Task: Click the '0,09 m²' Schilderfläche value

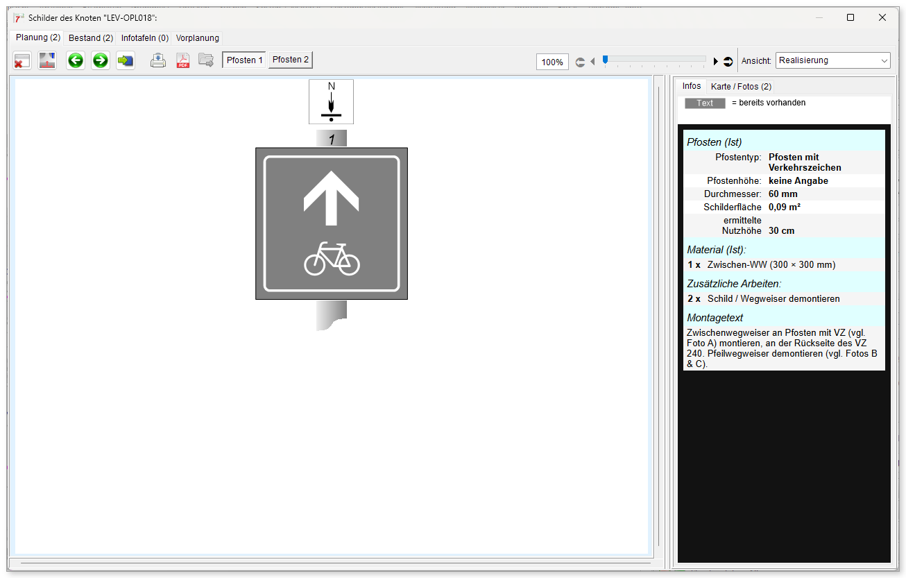Action: pos(785,207)
